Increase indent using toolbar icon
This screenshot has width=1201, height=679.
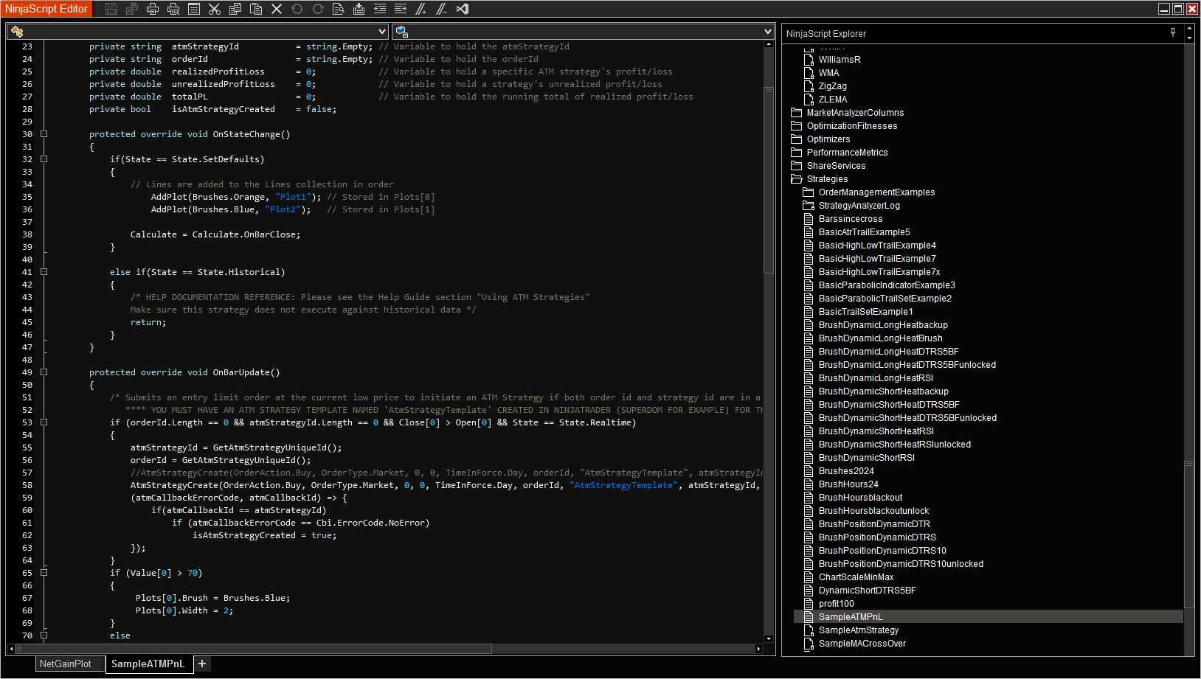pyautogui.click(x=401, y=9)
